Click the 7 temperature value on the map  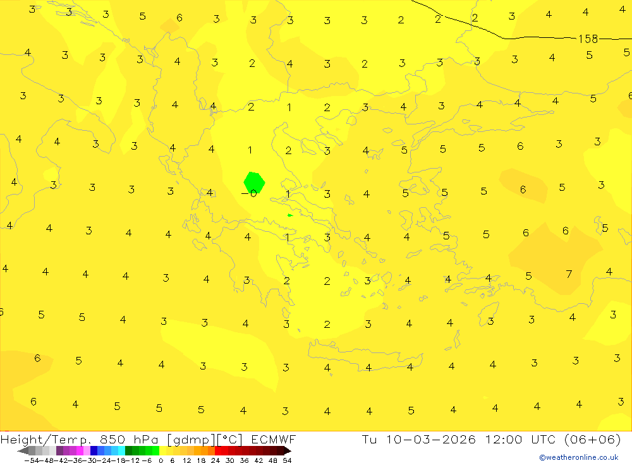(569, 274)
